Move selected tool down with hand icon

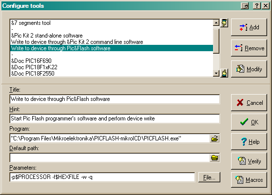[x=224, y=73]
